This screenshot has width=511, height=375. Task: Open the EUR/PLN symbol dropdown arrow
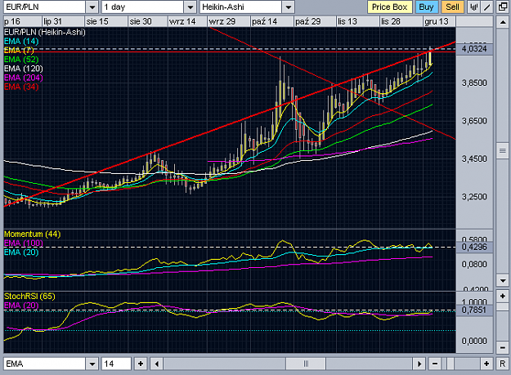click(x=92, y=7)
